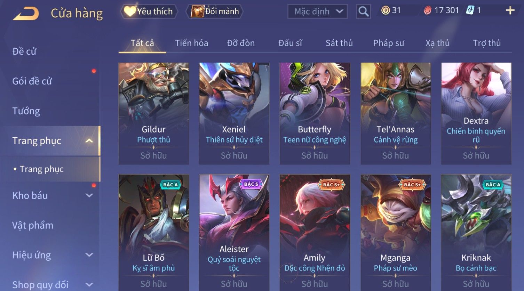
Task: Open Yêu thích heart favorites
Action: coord(149,11)
